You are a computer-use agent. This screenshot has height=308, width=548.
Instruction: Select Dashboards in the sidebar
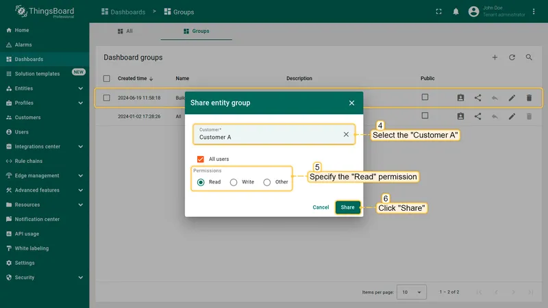tap(45, 60)
